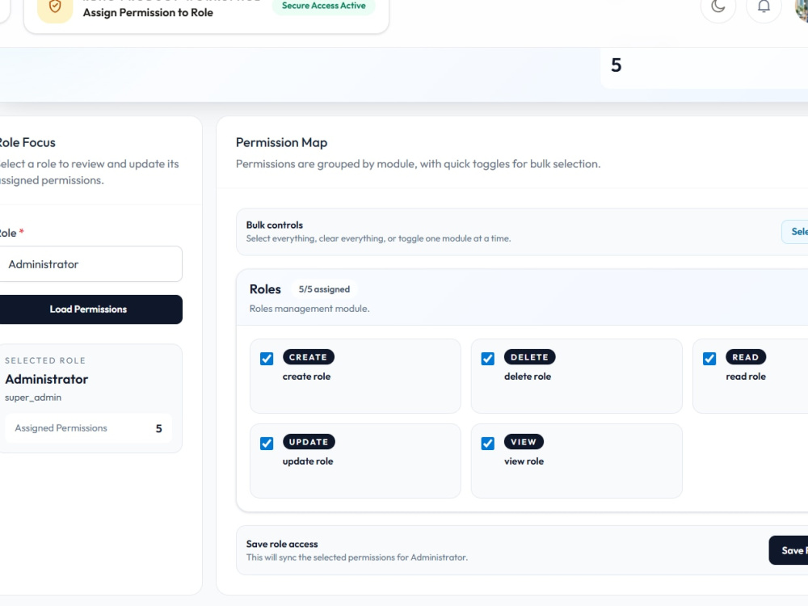Click the UPDATE permission badge
Viewport: 808px width, 606px height.
[x=309, y=442]
